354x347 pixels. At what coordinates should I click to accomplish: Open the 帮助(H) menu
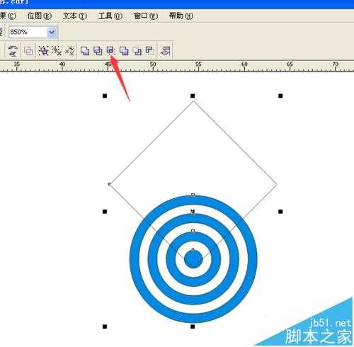pyautogui.click(x=181, y=16)
